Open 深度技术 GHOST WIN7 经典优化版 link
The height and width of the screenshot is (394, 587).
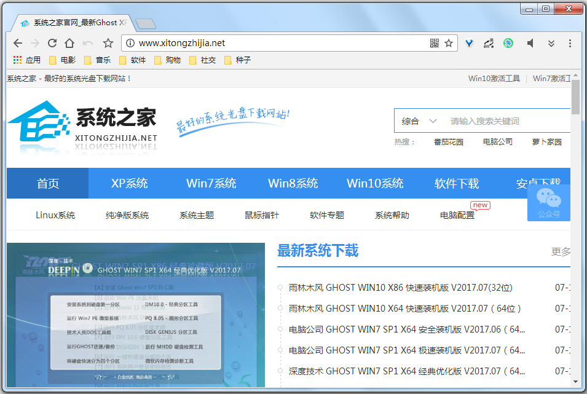point(406,371)
